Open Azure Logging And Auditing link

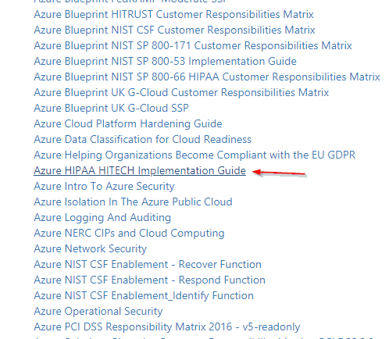[x=102, y=218]
